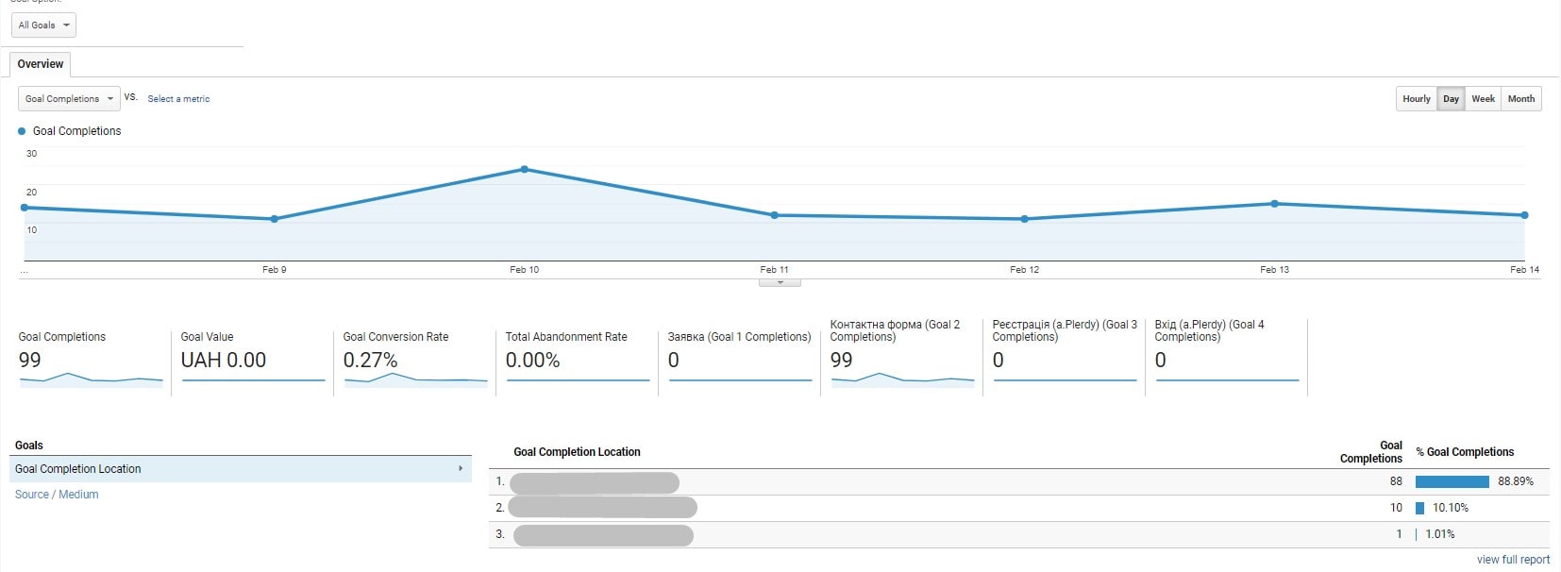Viewport: 1561px width, 572px height.
Task: Open the first blurred goal location row
Action: tap(595, 482)
